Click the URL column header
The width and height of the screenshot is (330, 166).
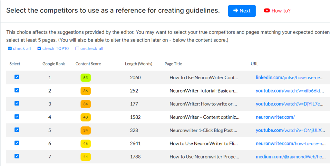(x=255, y=64)
